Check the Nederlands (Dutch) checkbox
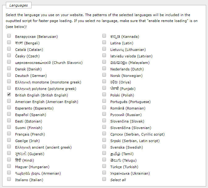Image resolution: width=208 pixels, height=188 pixels. click(104, 68)
